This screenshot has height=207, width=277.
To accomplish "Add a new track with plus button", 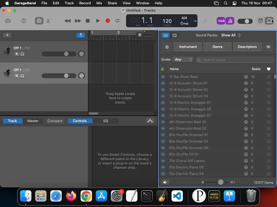I will 7,35.
